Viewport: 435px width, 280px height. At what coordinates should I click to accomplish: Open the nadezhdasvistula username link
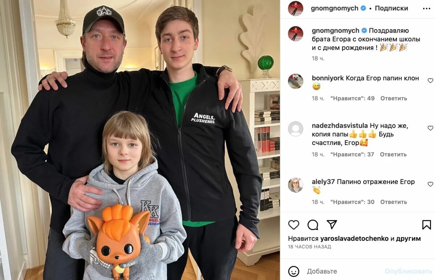click(x=340, y=126)
